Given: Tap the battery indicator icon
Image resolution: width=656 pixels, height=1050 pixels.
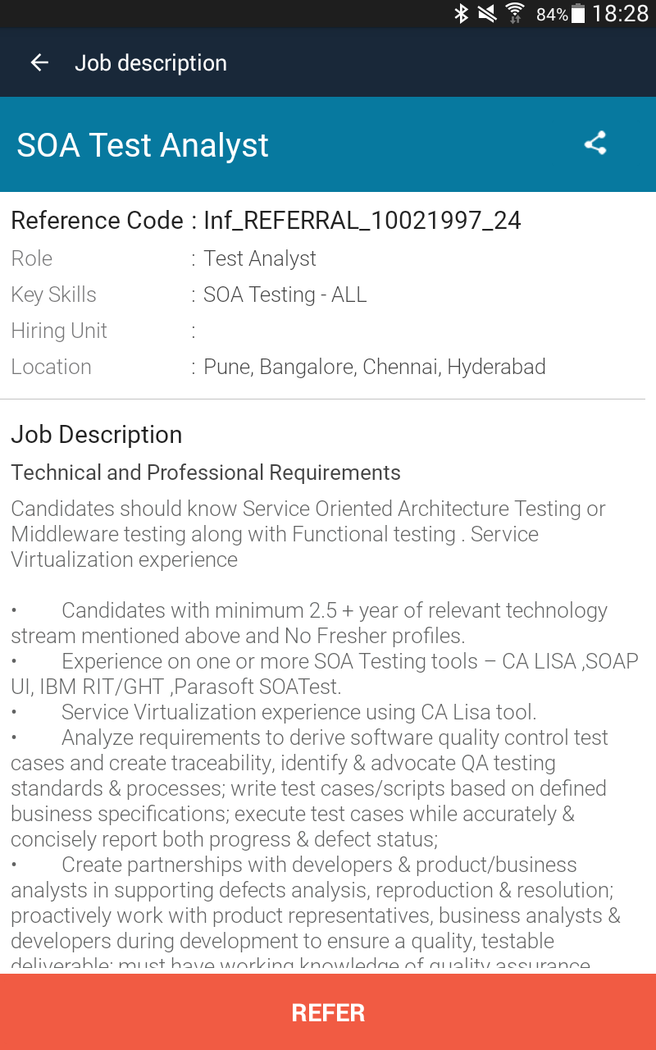Looking at the screenshot, I should [579, 13].
